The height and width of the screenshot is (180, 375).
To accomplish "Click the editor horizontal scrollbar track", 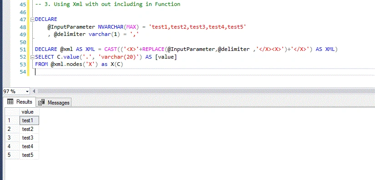I will (206, 91).
